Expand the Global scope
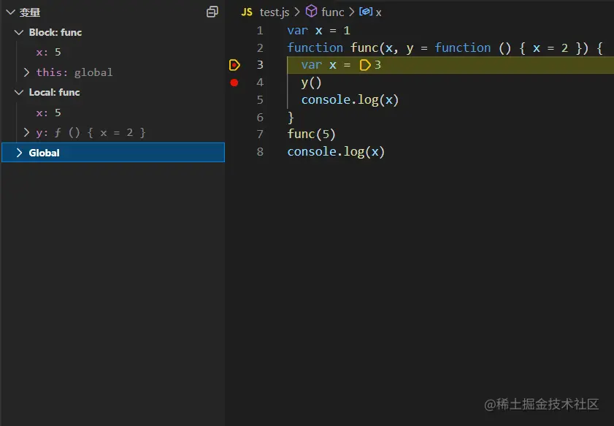This screenshot has width=614, height=426. (19, 153)
